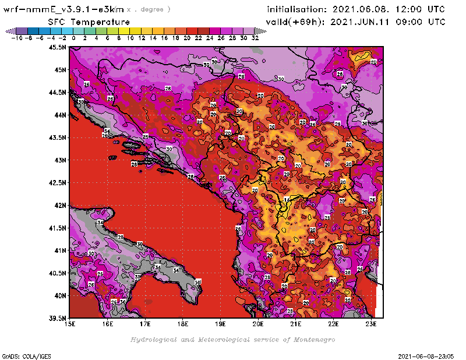Click the '32' colorbar scale value

click(255, 38)
